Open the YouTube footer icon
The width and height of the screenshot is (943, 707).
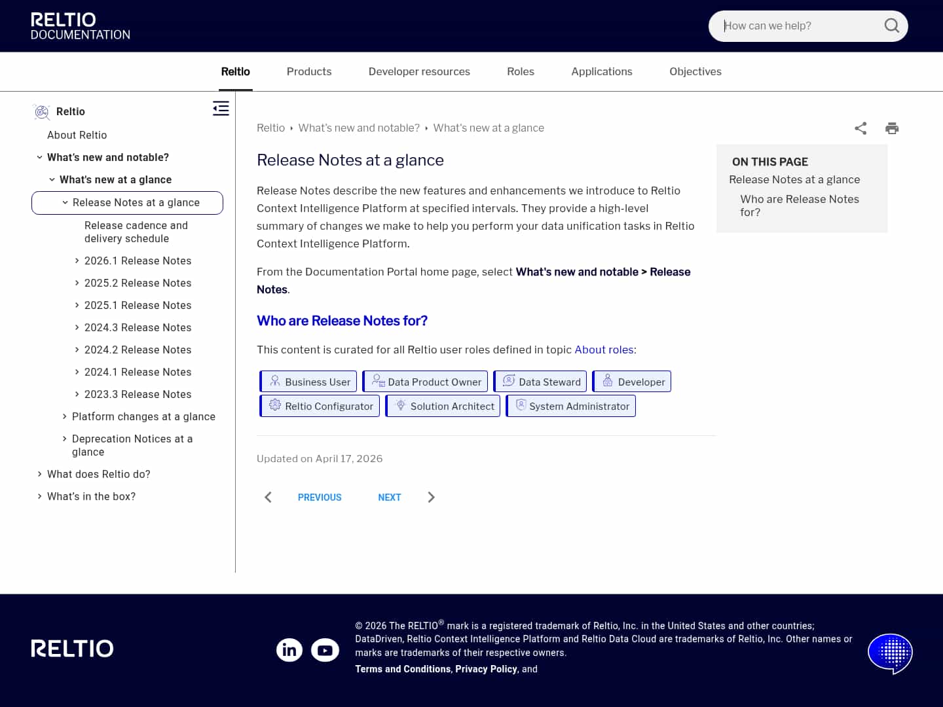tap(325, 649)
